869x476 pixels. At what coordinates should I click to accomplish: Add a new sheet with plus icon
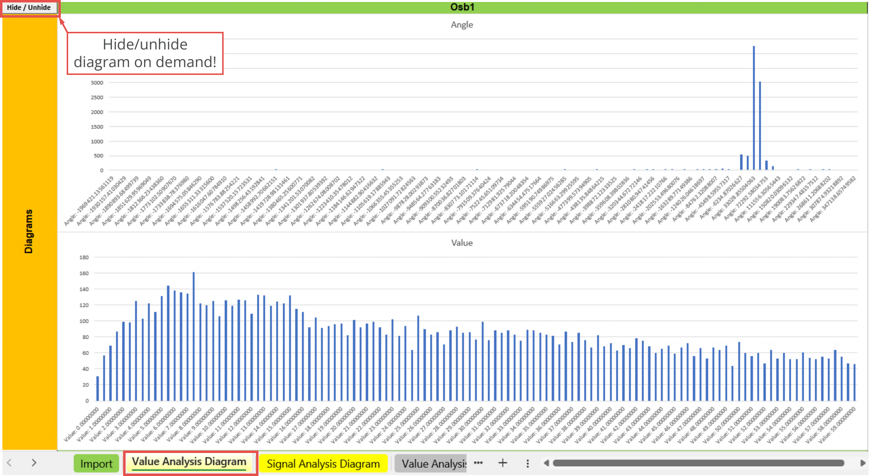[x=503, y=463]
